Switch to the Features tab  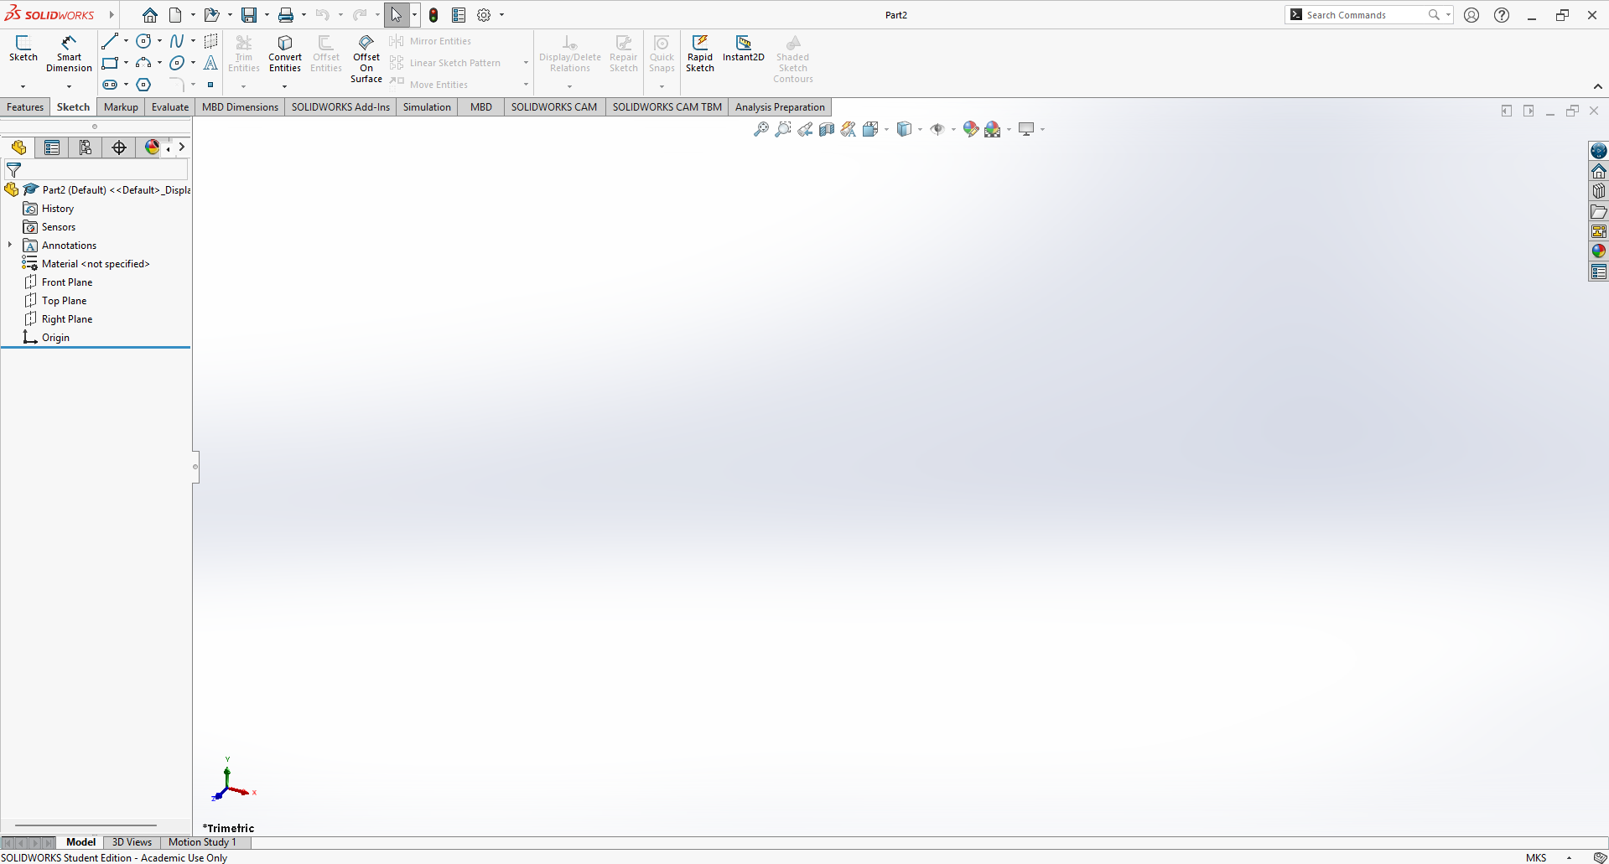click(x=25, y=106)
